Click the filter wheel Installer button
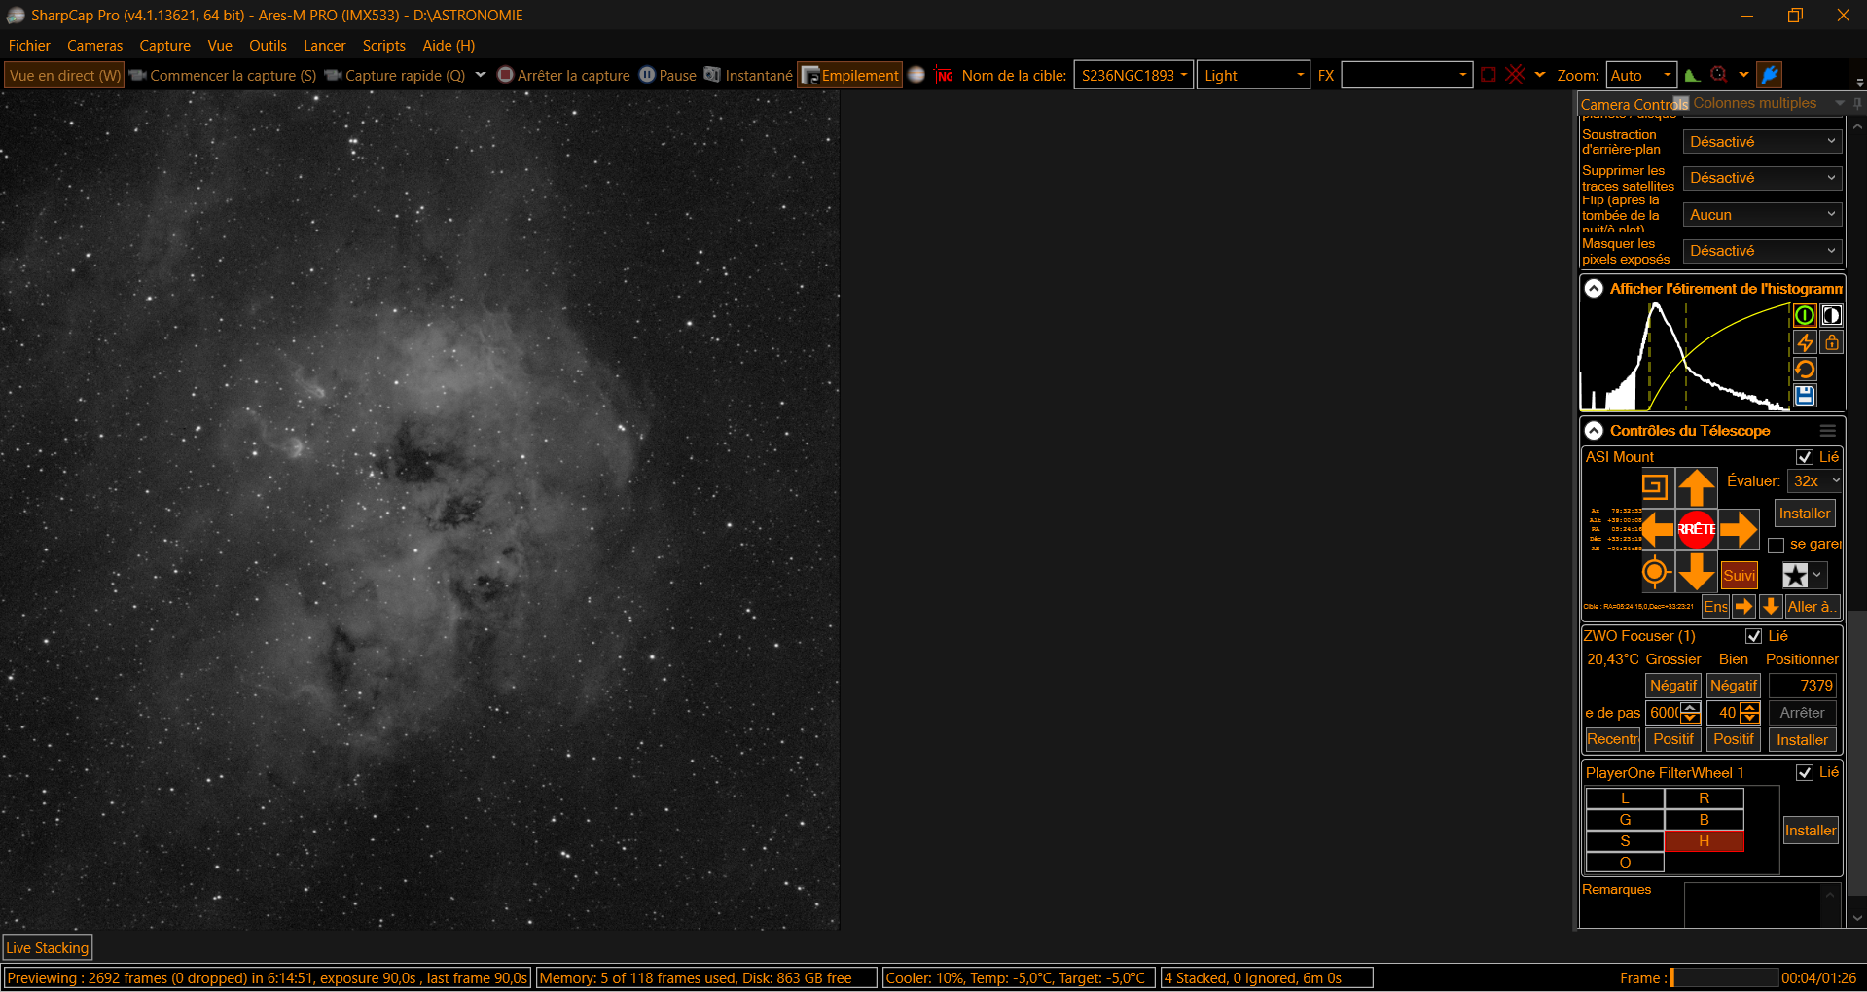Screen dimensions: 1867x992 click(1811, 831)
